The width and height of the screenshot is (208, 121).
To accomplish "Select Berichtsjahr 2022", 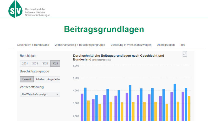I will point(35,64).
